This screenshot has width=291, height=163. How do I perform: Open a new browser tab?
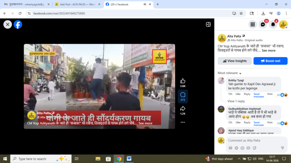tap(158, 4)
